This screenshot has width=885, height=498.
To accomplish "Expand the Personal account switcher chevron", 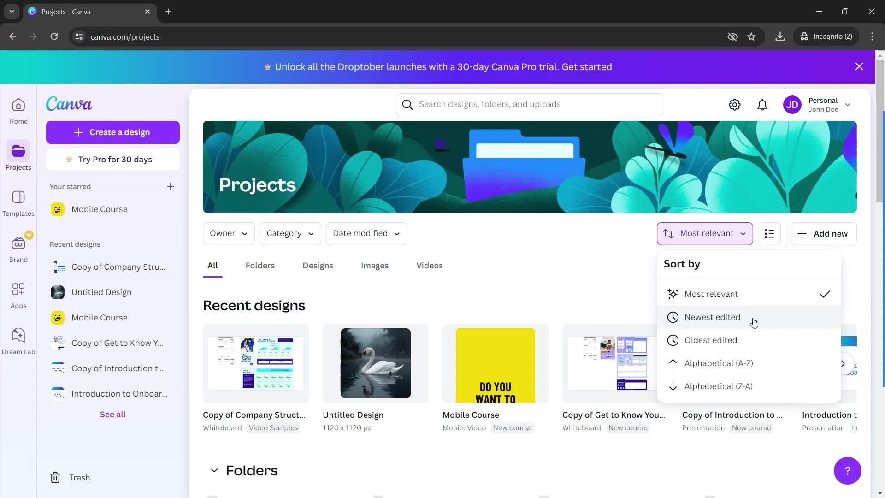I will [848, 105].
